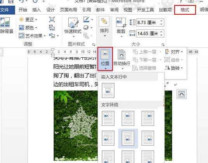208x163 pixels.
Task: Switch to the 页面布局 tab
Action: (x=68, y=10)
